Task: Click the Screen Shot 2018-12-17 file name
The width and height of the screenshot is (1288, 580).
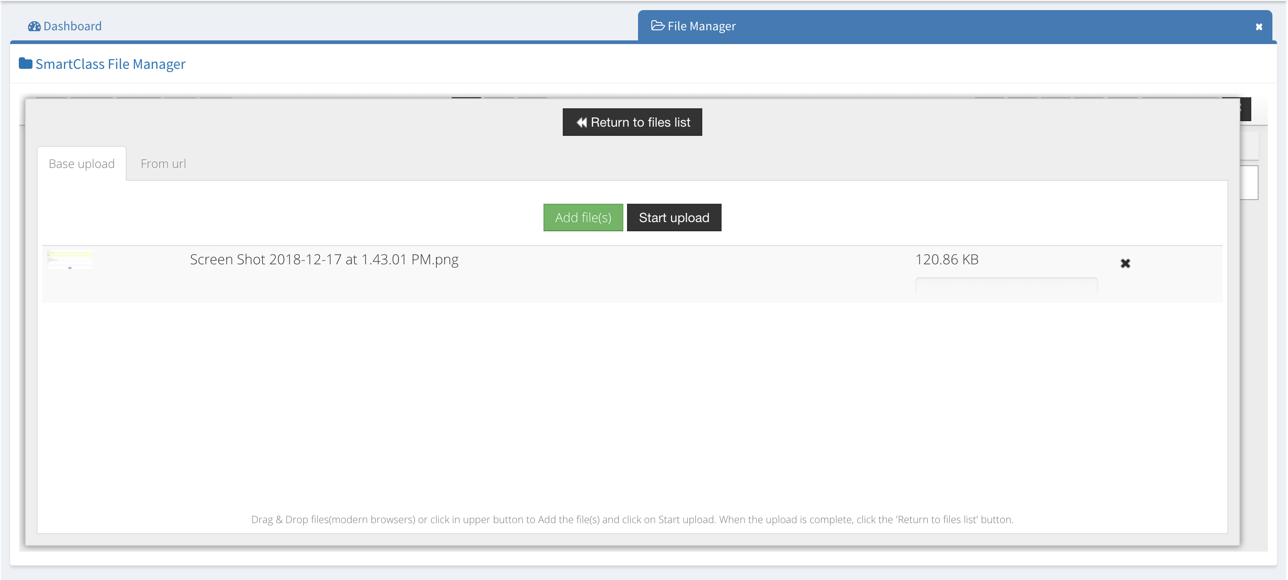Action: tap(324, 260)
